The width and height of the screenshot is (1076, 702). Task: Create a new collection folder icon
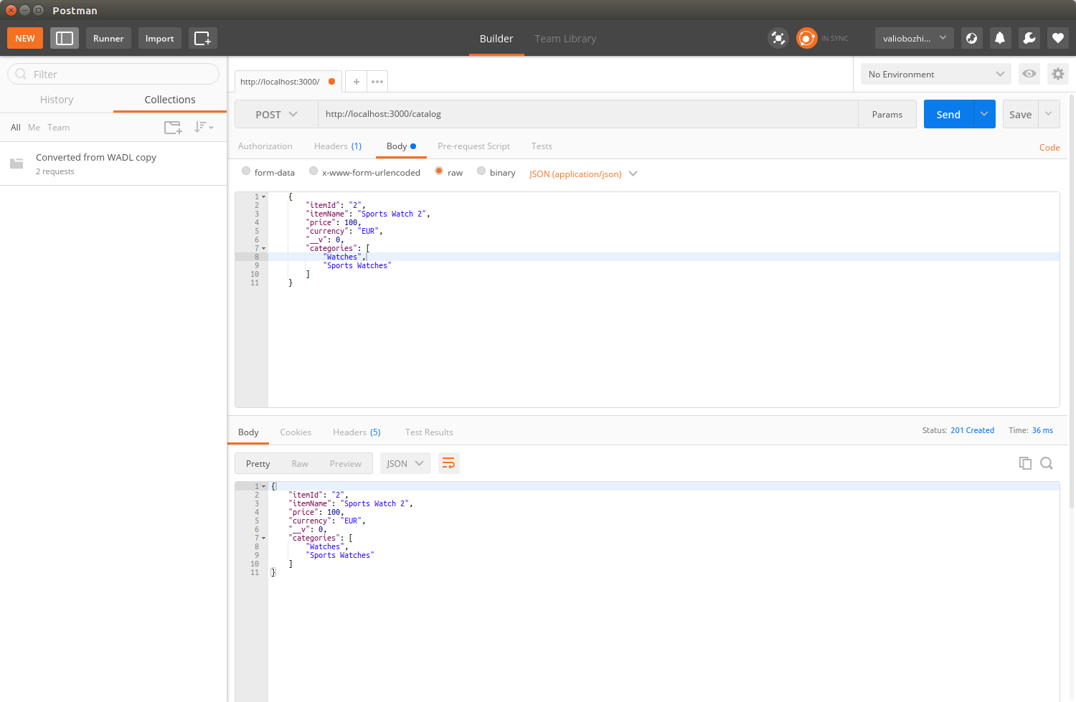pyautogui.click(x=173, y=128)
